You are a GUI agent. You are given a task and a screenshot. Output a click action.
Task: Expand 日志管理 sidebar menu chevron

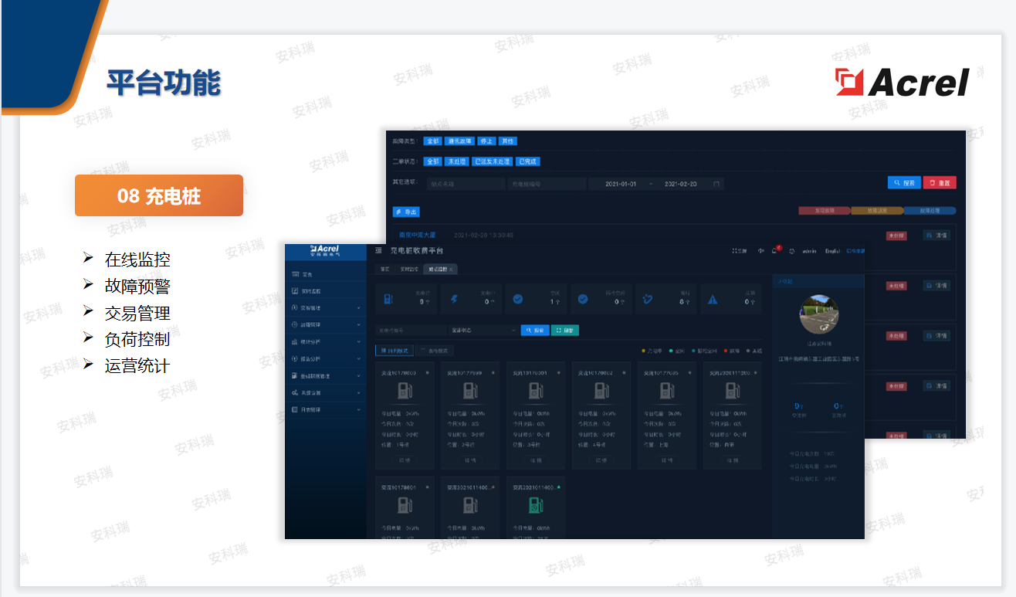tap(359, 409)
